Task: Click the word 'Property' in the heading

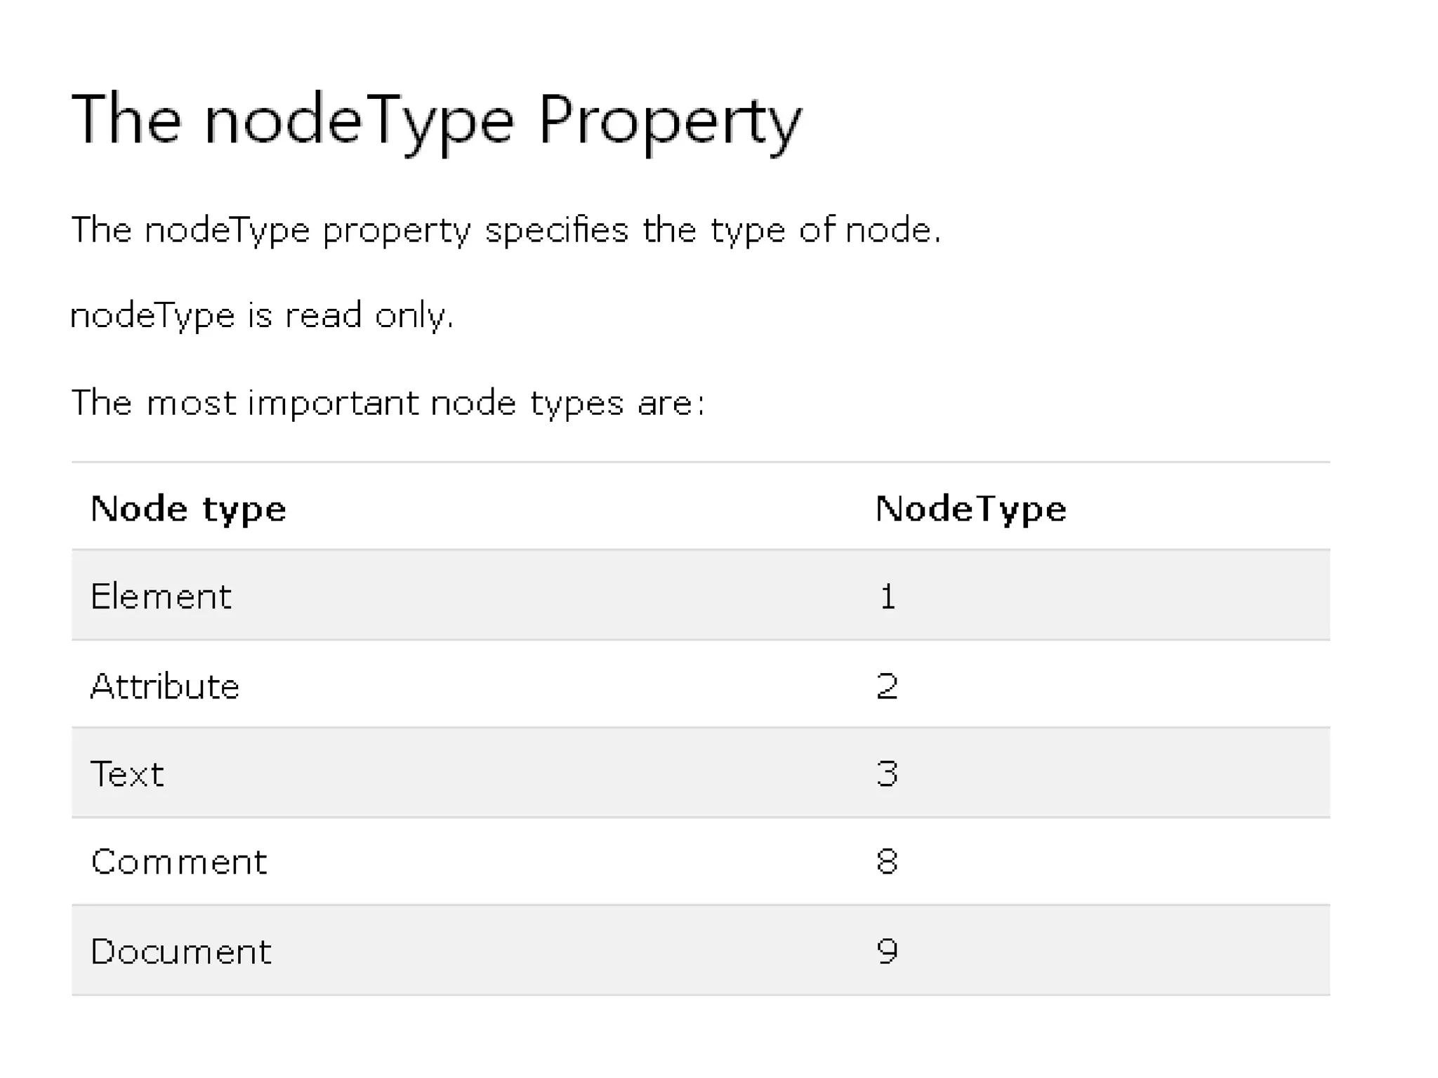Action: (x=669, y=121)
